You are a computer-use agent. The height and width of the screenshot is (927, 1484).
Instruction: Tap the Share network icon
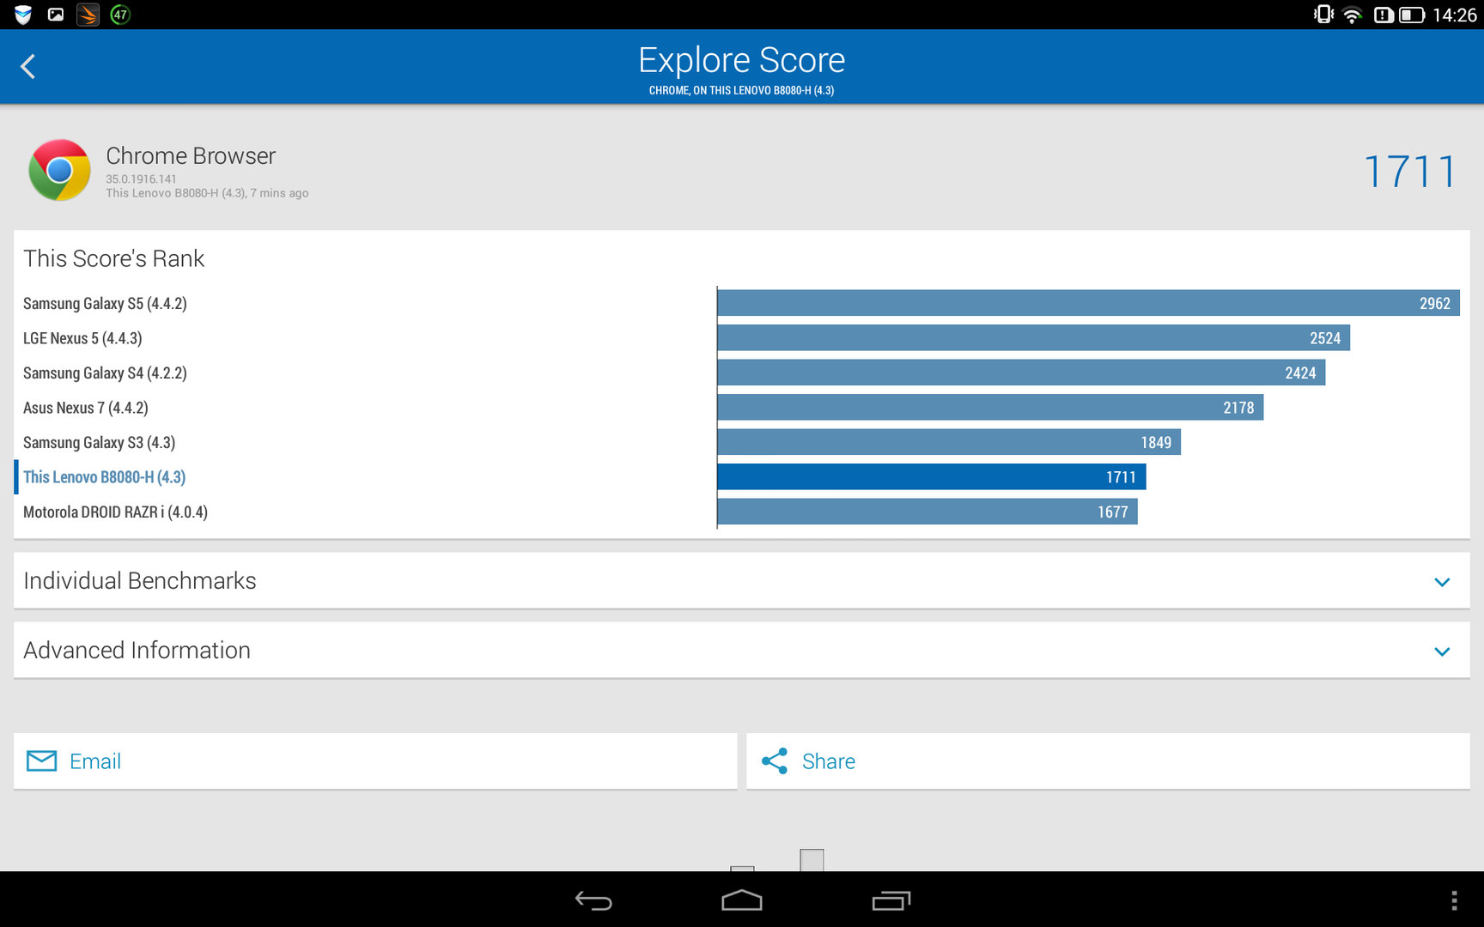click(775, 761)
